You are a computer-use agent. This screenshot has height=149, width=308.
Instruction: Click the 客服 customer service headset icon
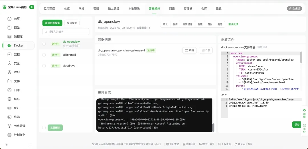(x=305, y=110)
